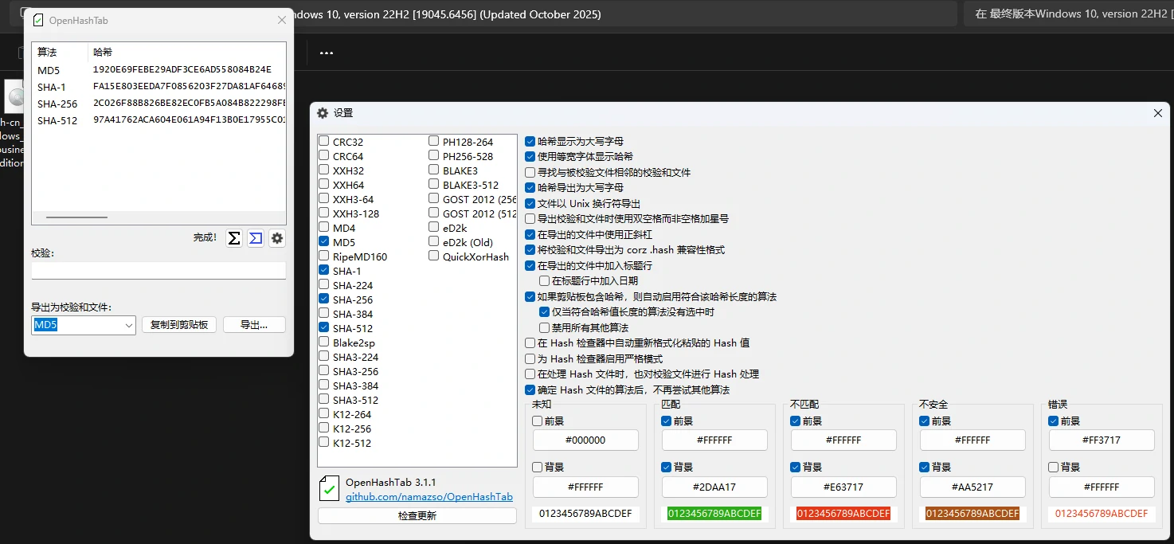Open the github.com/namazso/OpenHashTab link
Image resolution: width=1174 pixels, height=544 pixels.
[429, 497]
